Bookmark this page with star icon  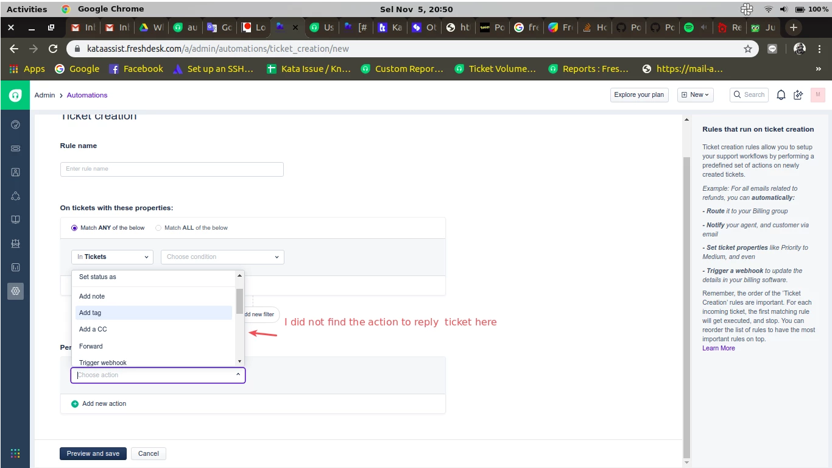click(748, 49)
